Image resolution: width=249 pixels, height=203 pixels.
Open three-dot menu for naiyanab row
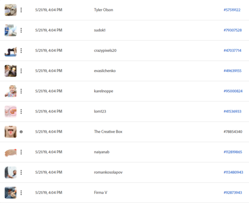point(21,152)
